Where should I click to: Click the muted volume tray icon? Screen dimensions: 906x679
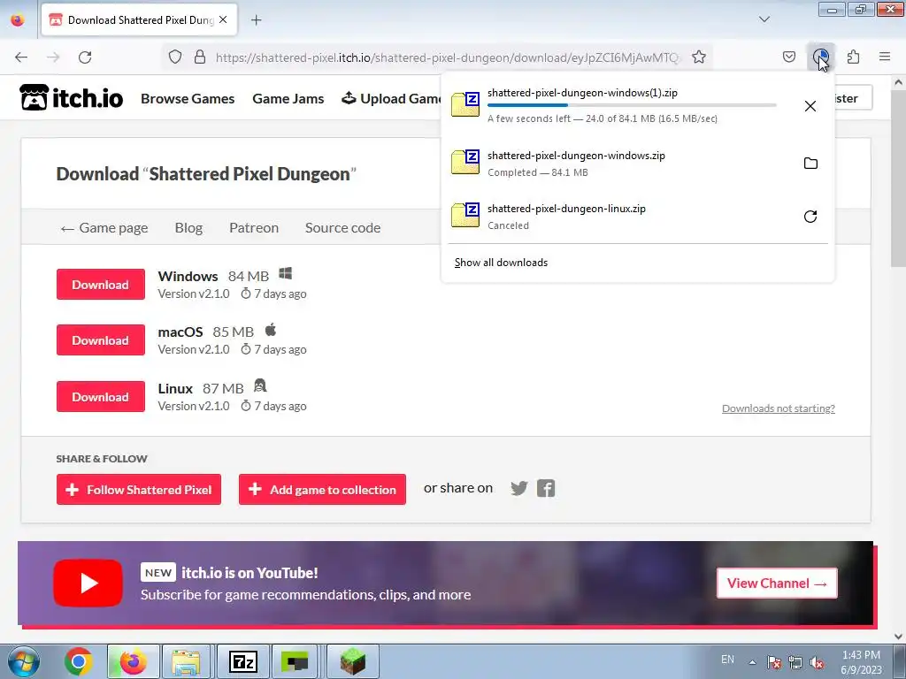tap(817, 662)
